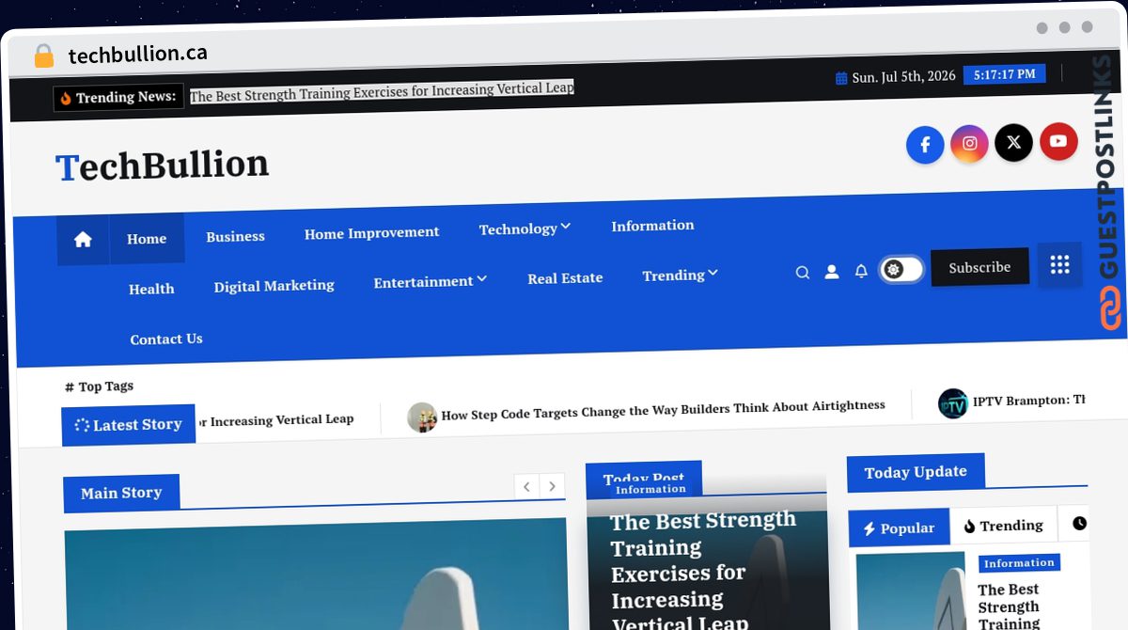Click the Latest Story label

point(129,425)
